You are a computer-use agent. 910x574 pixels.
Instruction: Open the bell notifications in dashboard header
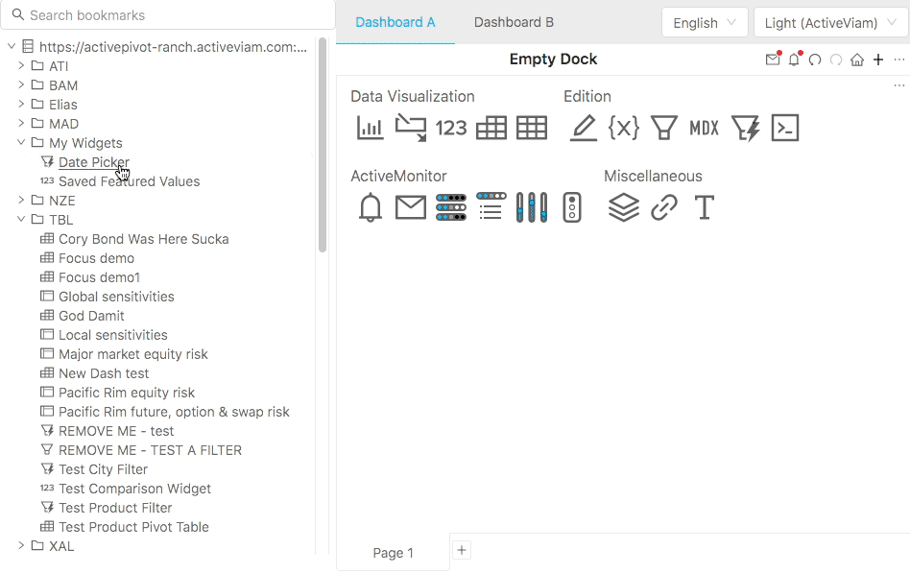[x=794, y=60]
